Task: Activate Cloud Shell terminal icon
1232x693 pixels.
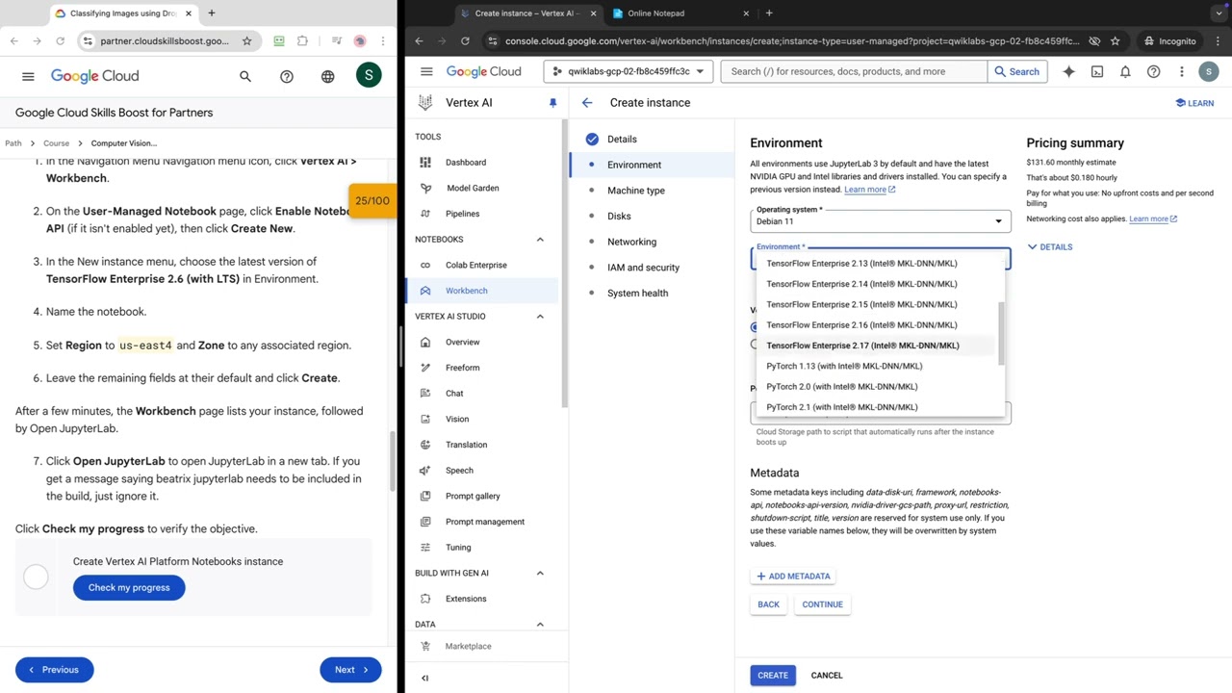Action: 1097,71
